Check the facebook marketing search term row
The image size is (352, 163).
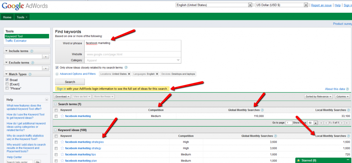pos(56,116)
